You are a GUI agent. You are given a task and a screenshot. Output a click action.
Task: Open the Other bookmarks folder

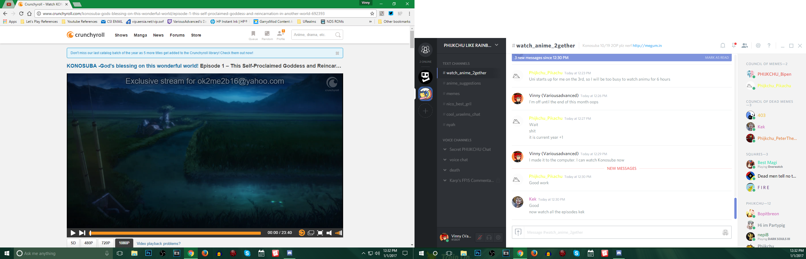coord(394,22)
